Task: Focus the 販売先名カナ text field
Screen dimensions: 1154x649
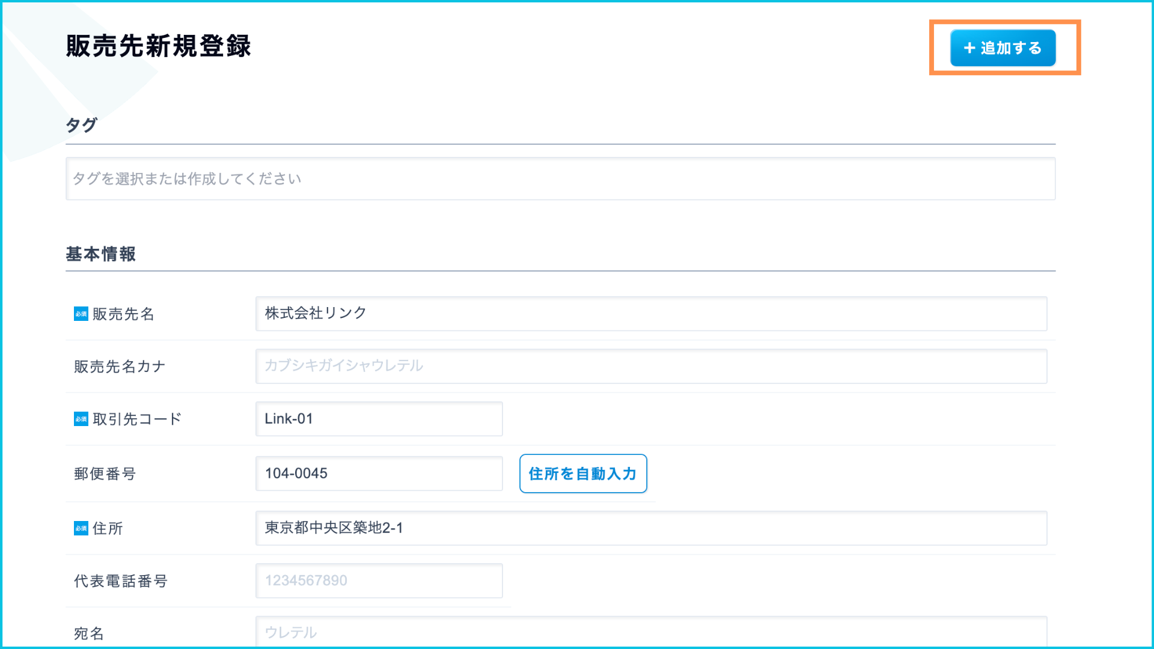Action: tap(651, 366)
